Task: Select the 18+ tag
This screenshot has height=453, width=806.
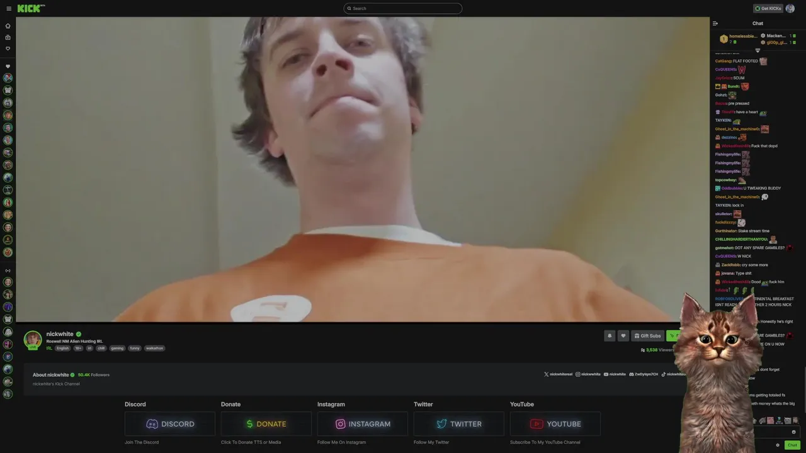Action: coord(79,348)
